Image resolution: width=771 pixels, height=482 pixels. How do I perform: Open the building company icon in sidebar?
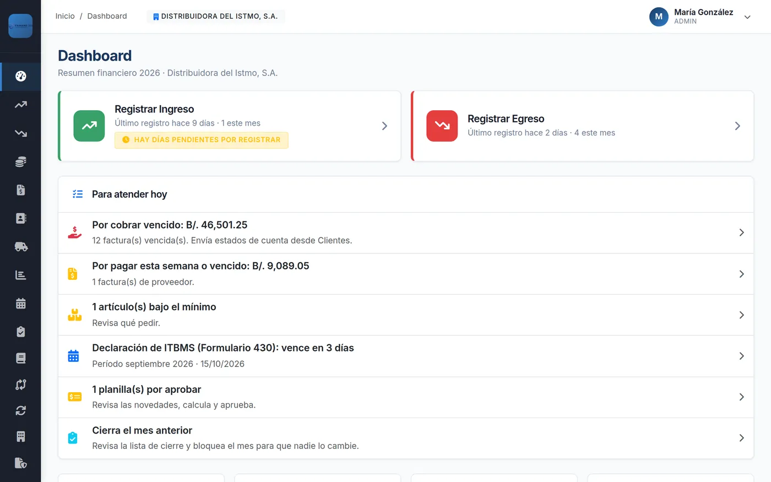coord(21,437)
